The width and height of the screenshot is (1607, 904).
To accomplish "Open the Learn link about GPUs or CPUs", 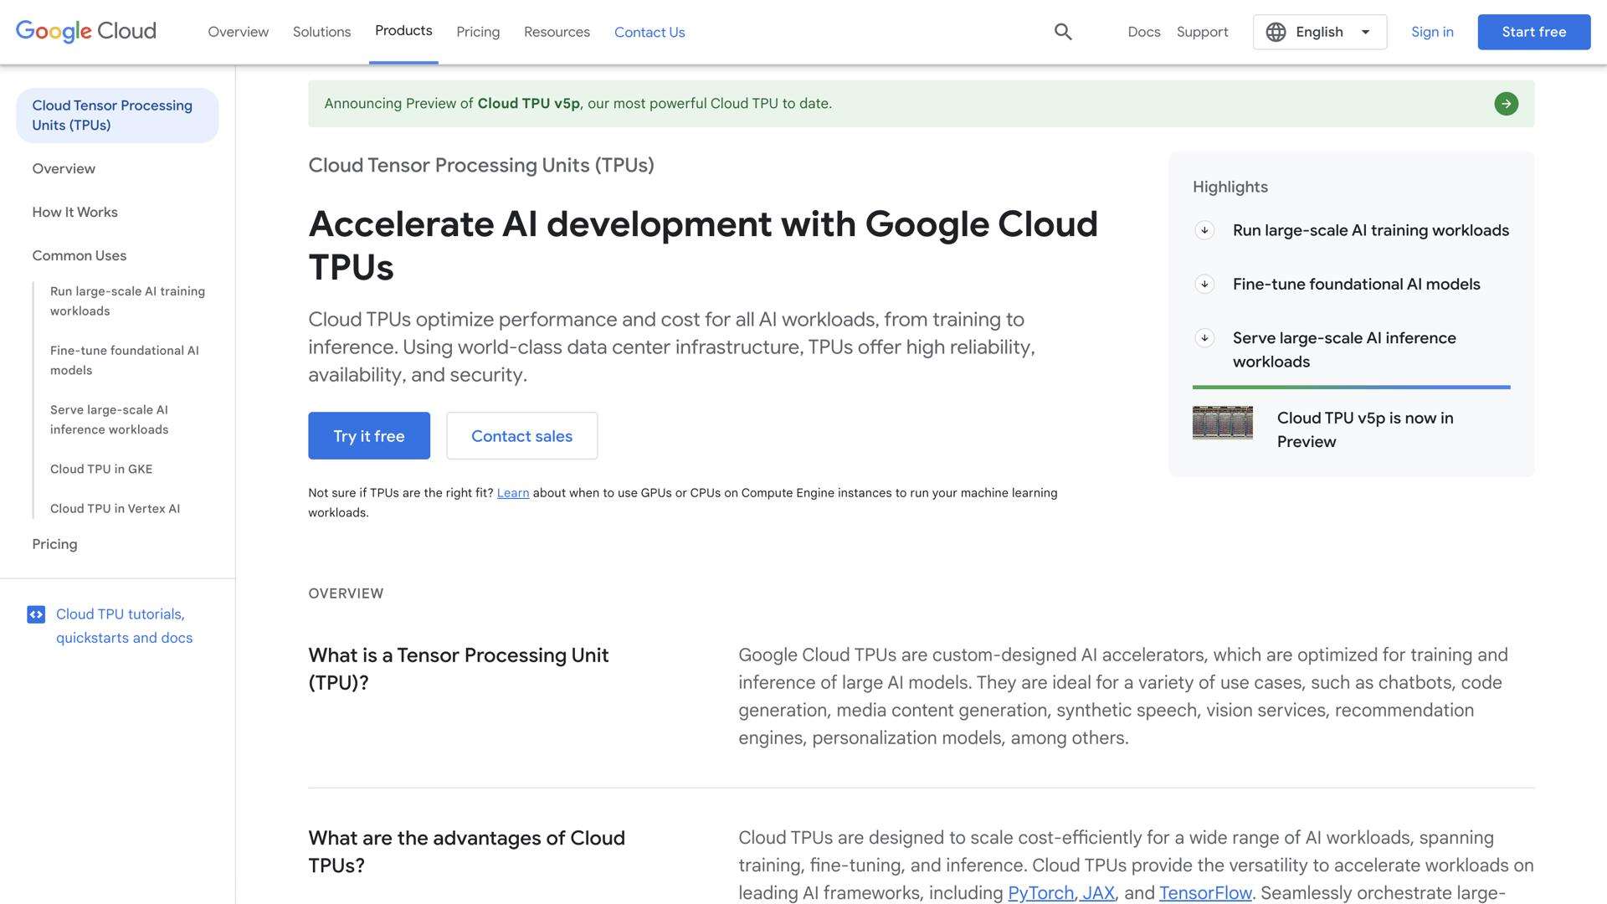I will (x=512, y=492).
